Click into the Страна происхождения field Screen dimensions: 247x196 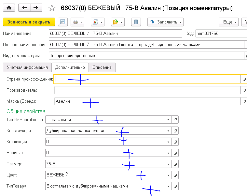click(x=146, y=79)
